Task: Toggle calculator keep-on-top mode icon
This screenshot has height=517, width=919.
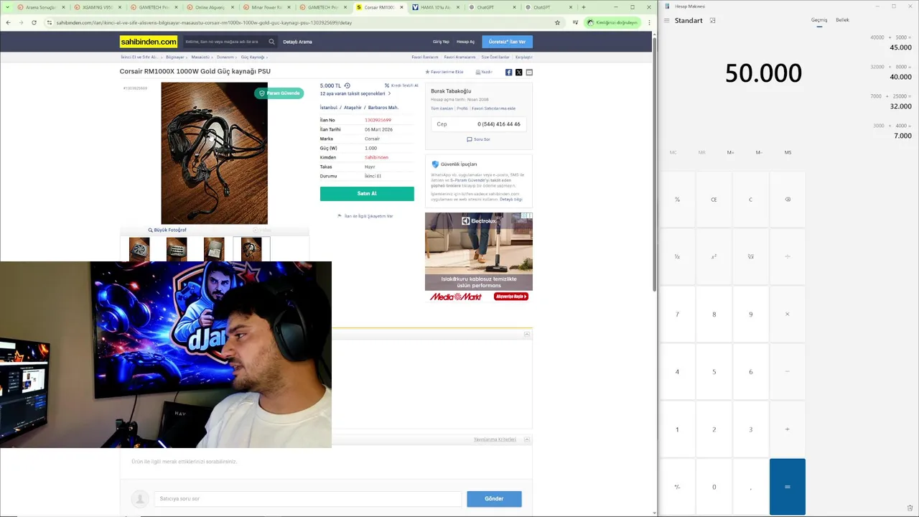Action: 712,20
